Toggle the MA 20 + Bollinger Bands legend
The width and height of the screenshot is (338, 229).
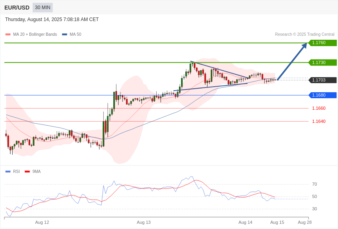coord(35,35)
